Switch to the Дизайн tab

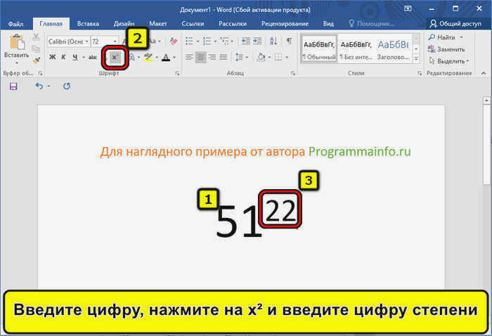pos(124,23)
